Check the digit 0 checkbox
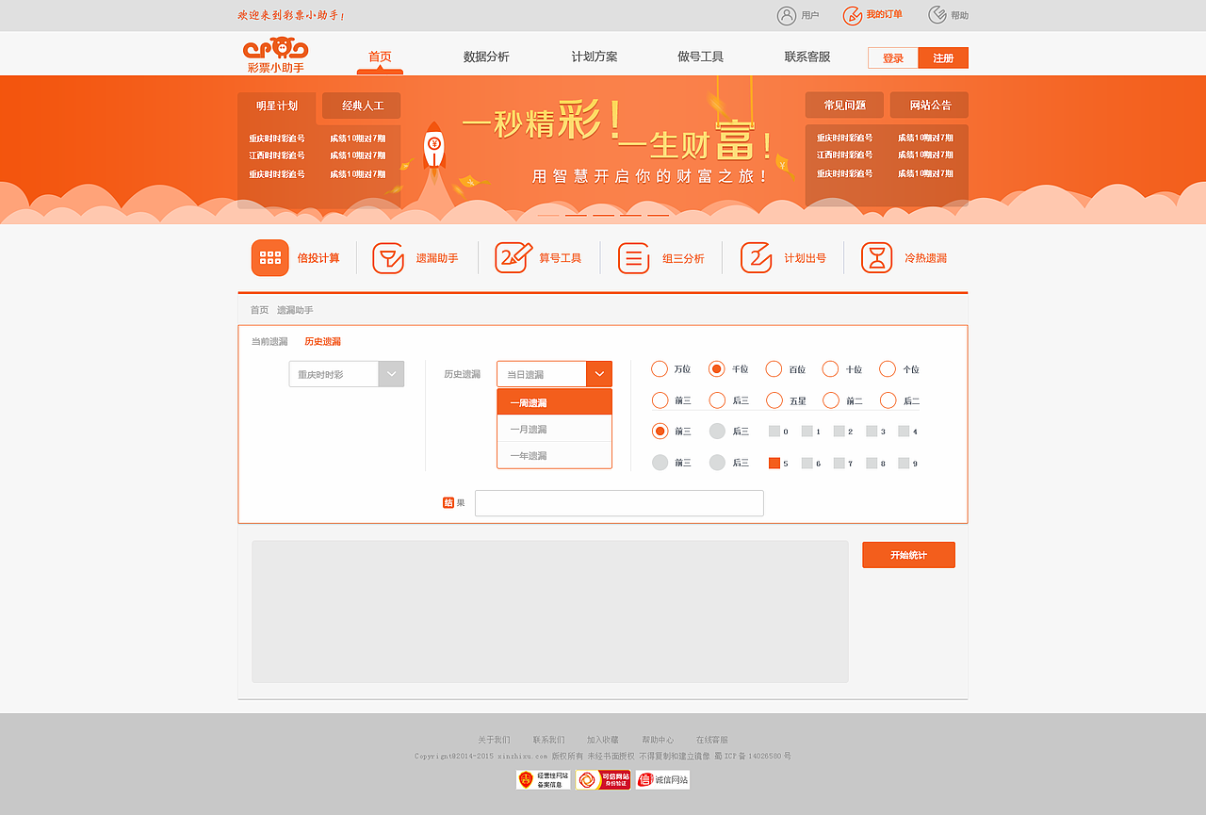The width and height of the screenshot is (1206, 815). click(x=774, y=432)
